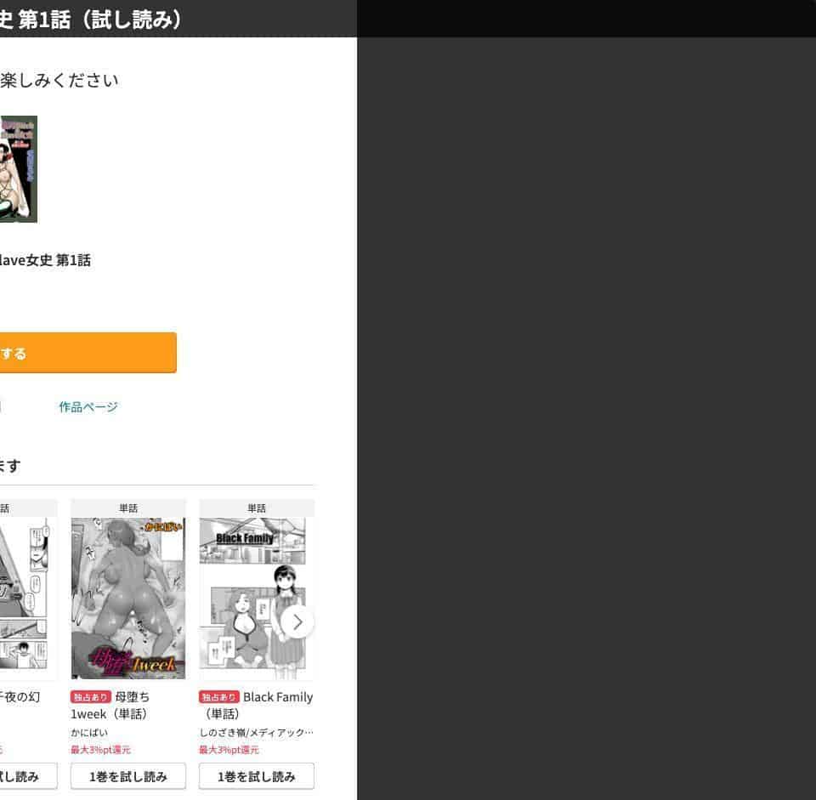Open the 作品ページ link
This screenshot has height=800, width=816.
pyautogui.click(x=88, y=407)
